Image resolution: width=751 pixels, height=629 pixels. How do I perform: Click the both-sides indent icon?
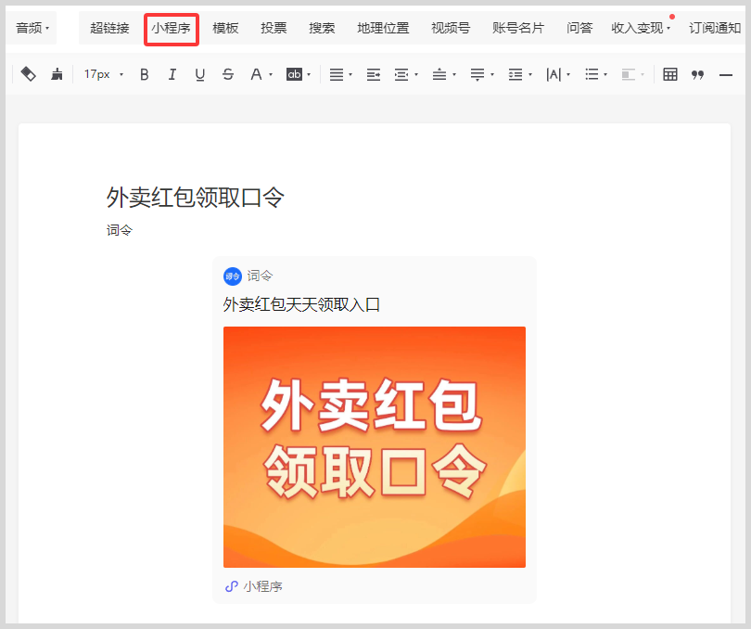pyautogui.click(x=401, y=74)
